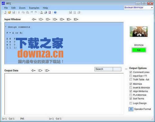Click the Paste toolbar icon
Viewport: 155px width, 122px height.
(27, 12)
